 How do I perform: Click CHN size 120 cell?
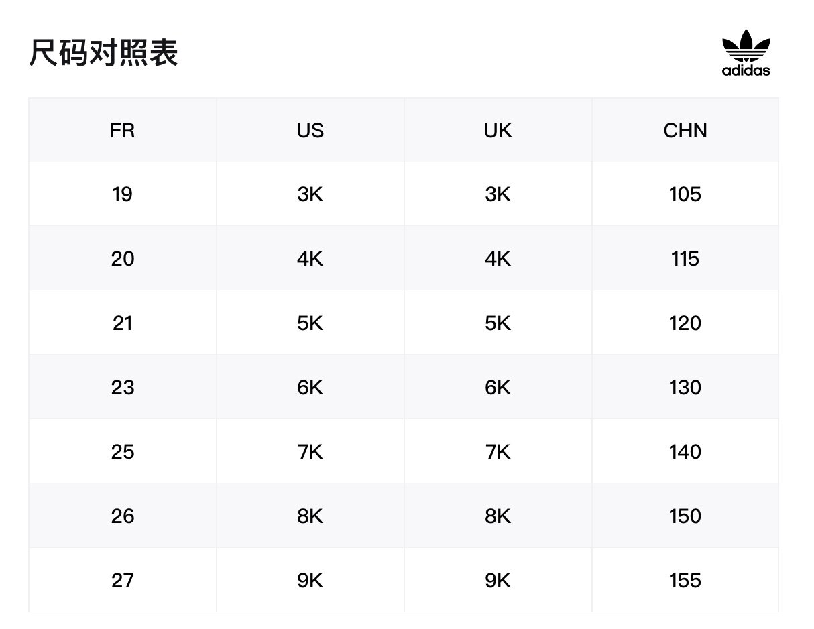click(685, 323)
